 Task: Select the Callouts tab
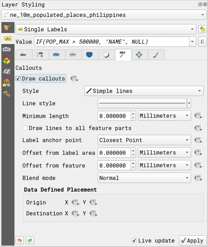[123, 54]
